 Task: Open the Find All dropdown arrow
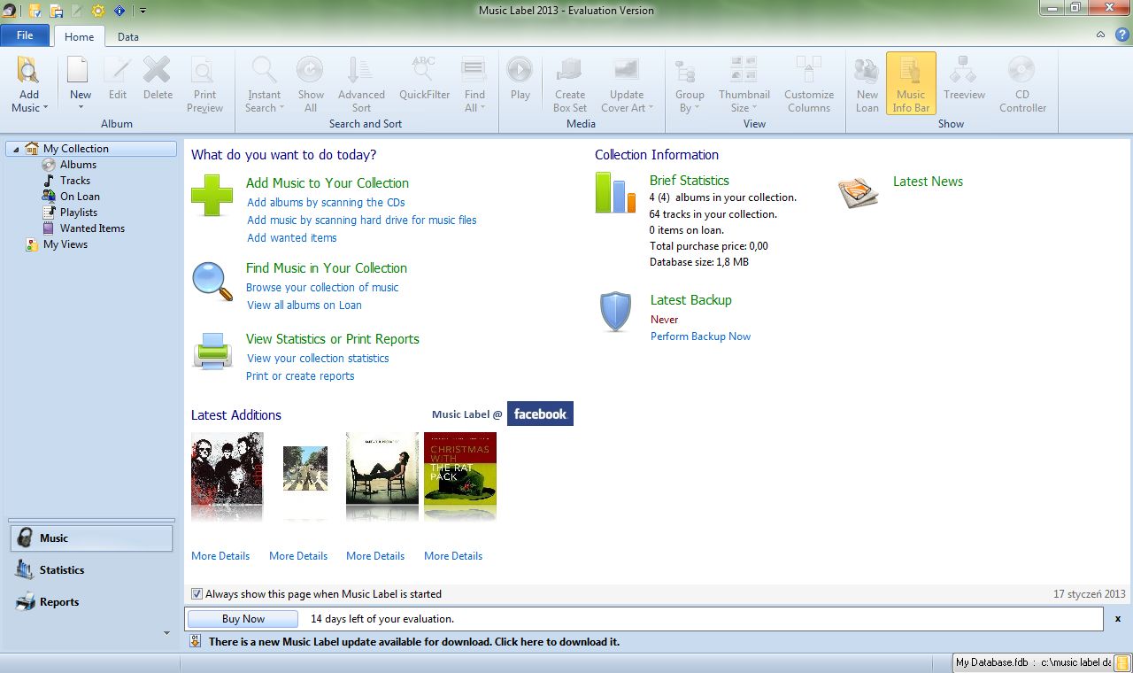coord(483,108)
